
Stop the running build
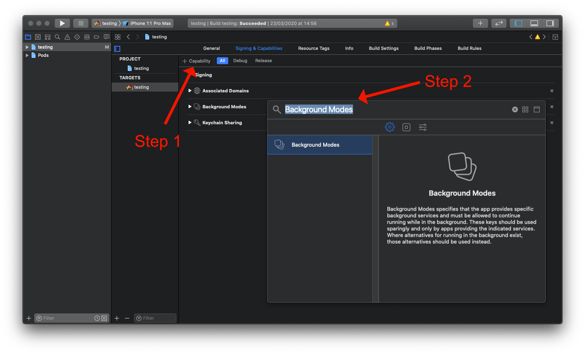click(x=81, y=23)
